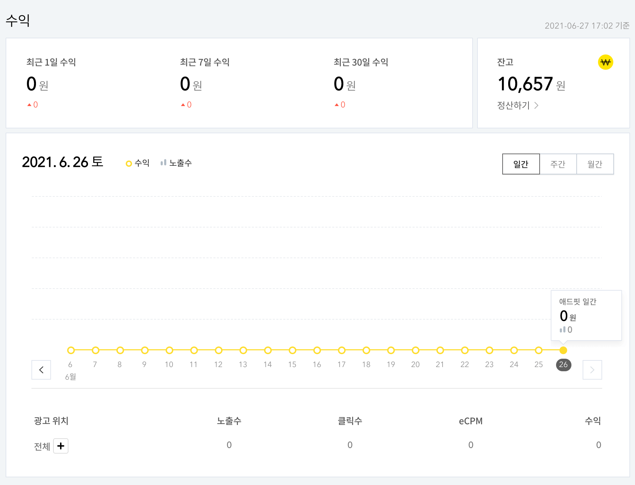Click the left arrow to view previous dates
Image resolution: width=635 pixels, height=485 pixels.
click(41, 370)
